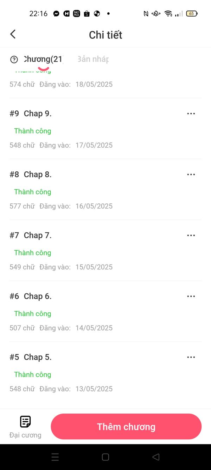
Task: Tap the Messenger notification icon in status bar
Action: coord(56,14)
